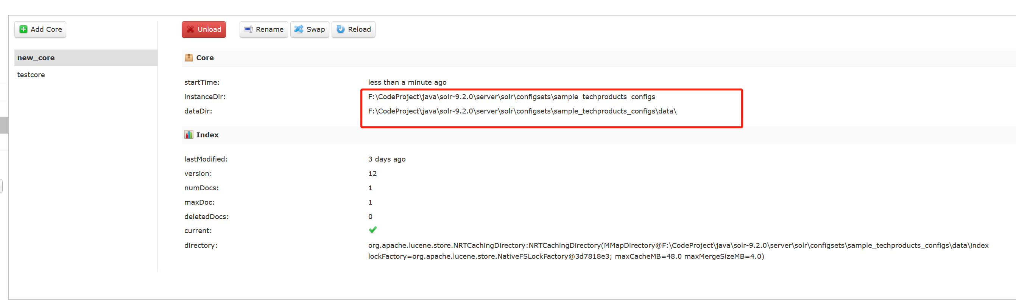Click the version value 12
The height and width of the screenshot is (300, 1016).
point(372,174)
